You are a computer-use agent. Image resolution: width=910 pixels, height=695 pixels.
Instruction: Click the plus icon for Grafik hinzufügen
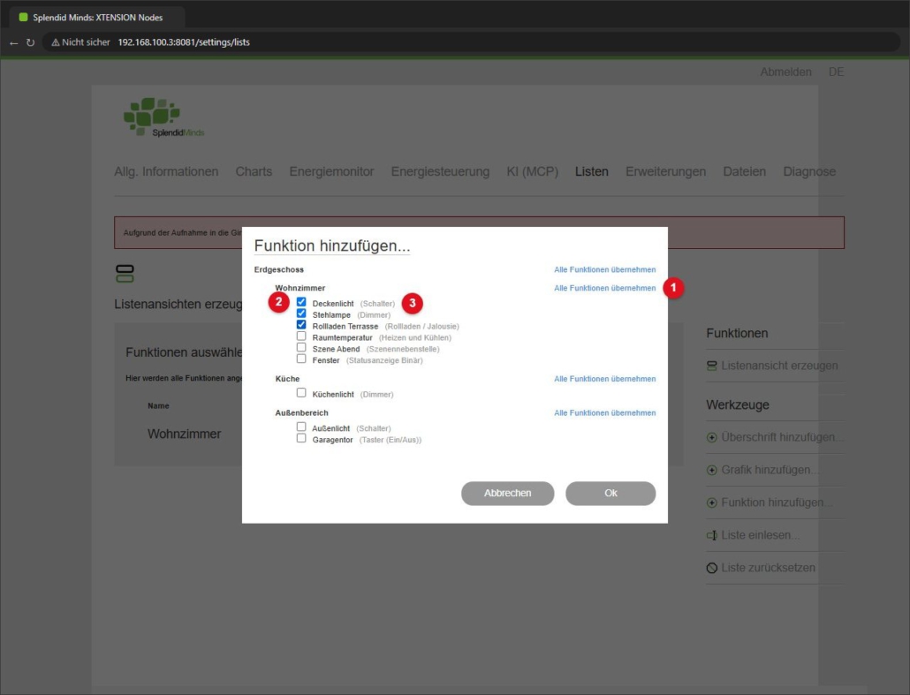[711, 470]
